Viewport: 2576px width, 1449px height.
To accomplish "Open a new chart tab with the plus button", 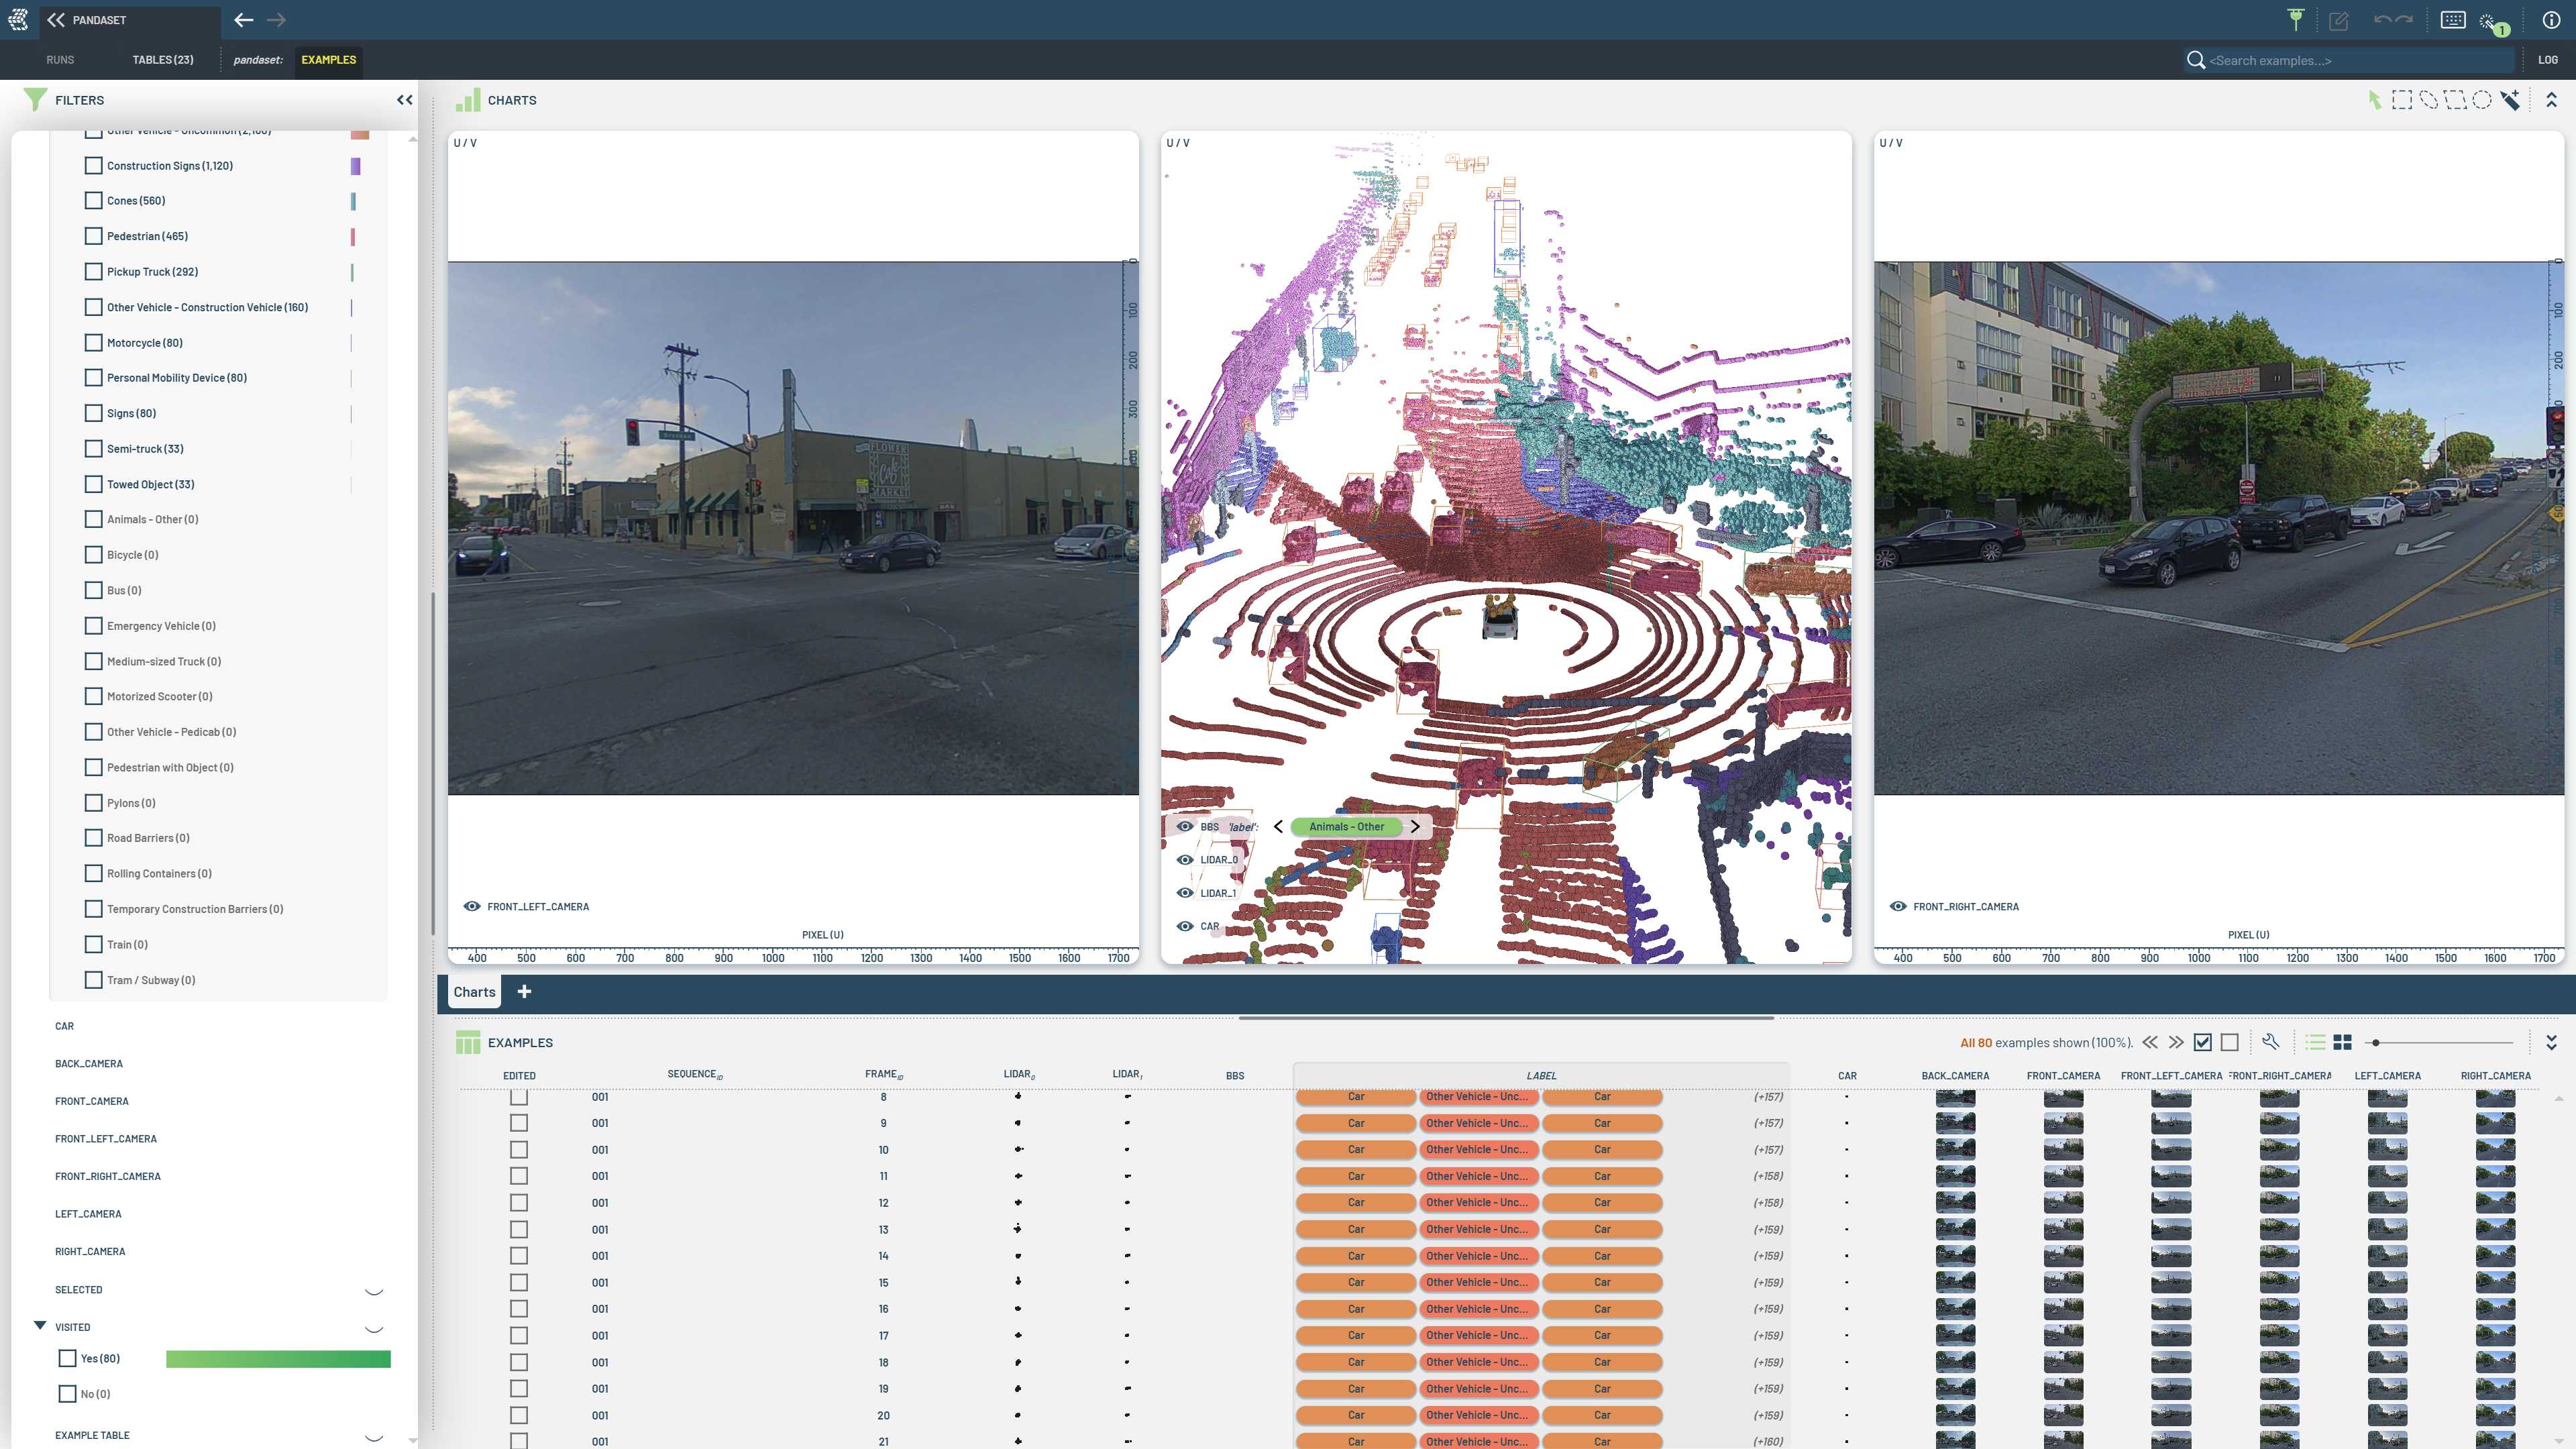I will [524, 991].
